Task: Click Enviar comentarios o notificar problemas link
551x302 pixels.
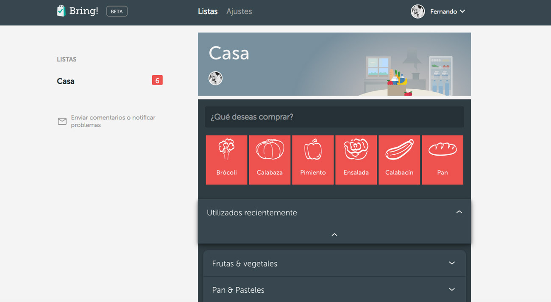Action: pyautogui.click(x=113, y=121)
